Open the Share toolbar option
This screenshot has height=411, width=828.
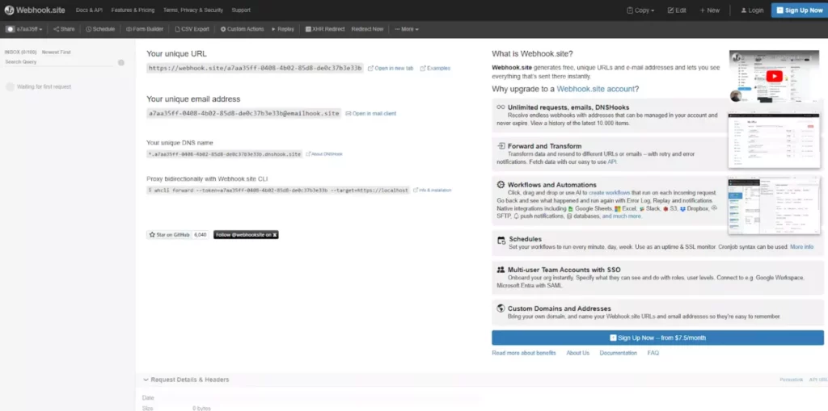click(64, 29)
